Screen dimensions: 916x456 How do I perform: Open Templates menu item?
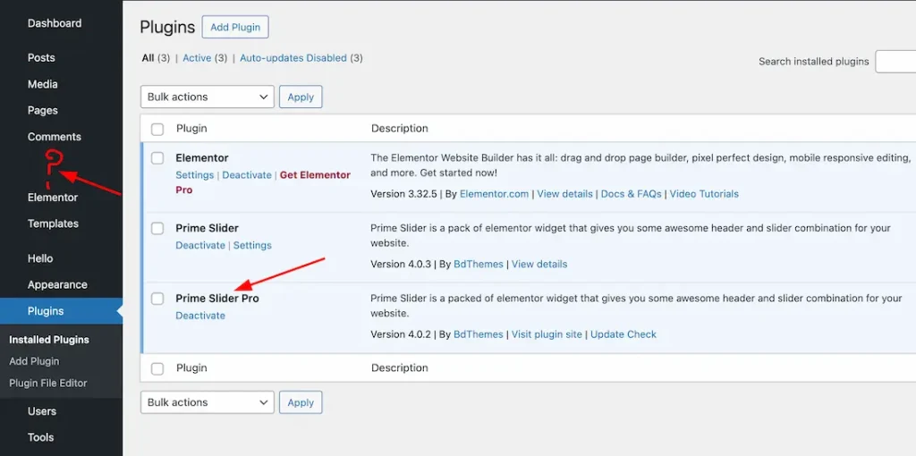click(53, 224)
